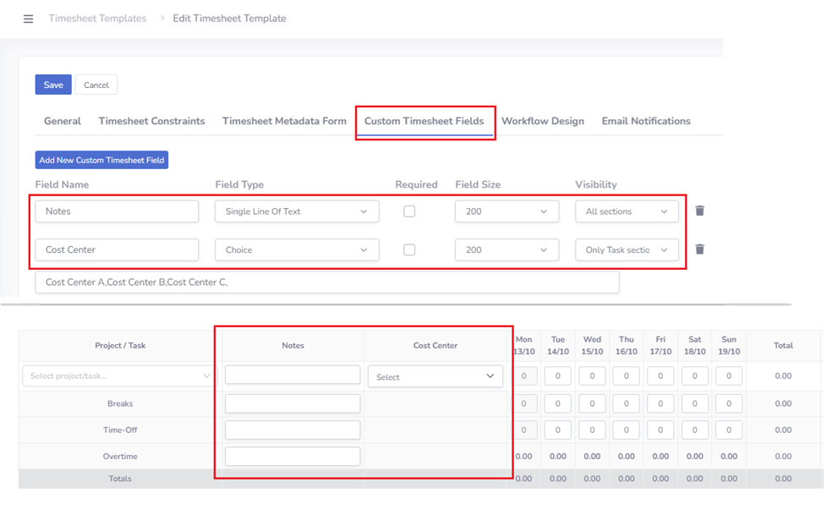Delete the Notes field row
The width and height of the screenshot is (827, 526).
tap(699, 211)
